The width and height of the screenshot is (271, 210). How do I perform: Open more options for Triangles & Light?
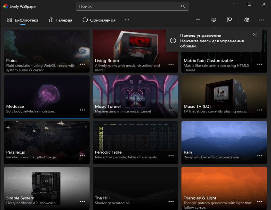coord(260,201)
